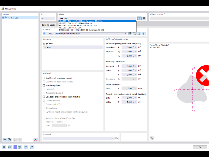Click the search magnifier icon in bottom toolbar
The image size is (209, 157).
[4, 147]
